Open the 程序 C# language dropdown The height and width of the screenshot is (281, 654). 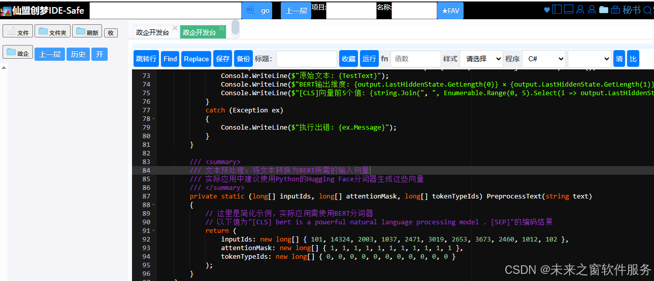pos(543,59)
